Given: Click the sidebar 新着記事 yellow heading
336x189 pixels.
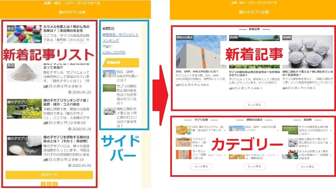Looking at the screenshot, I should (121, 63).
